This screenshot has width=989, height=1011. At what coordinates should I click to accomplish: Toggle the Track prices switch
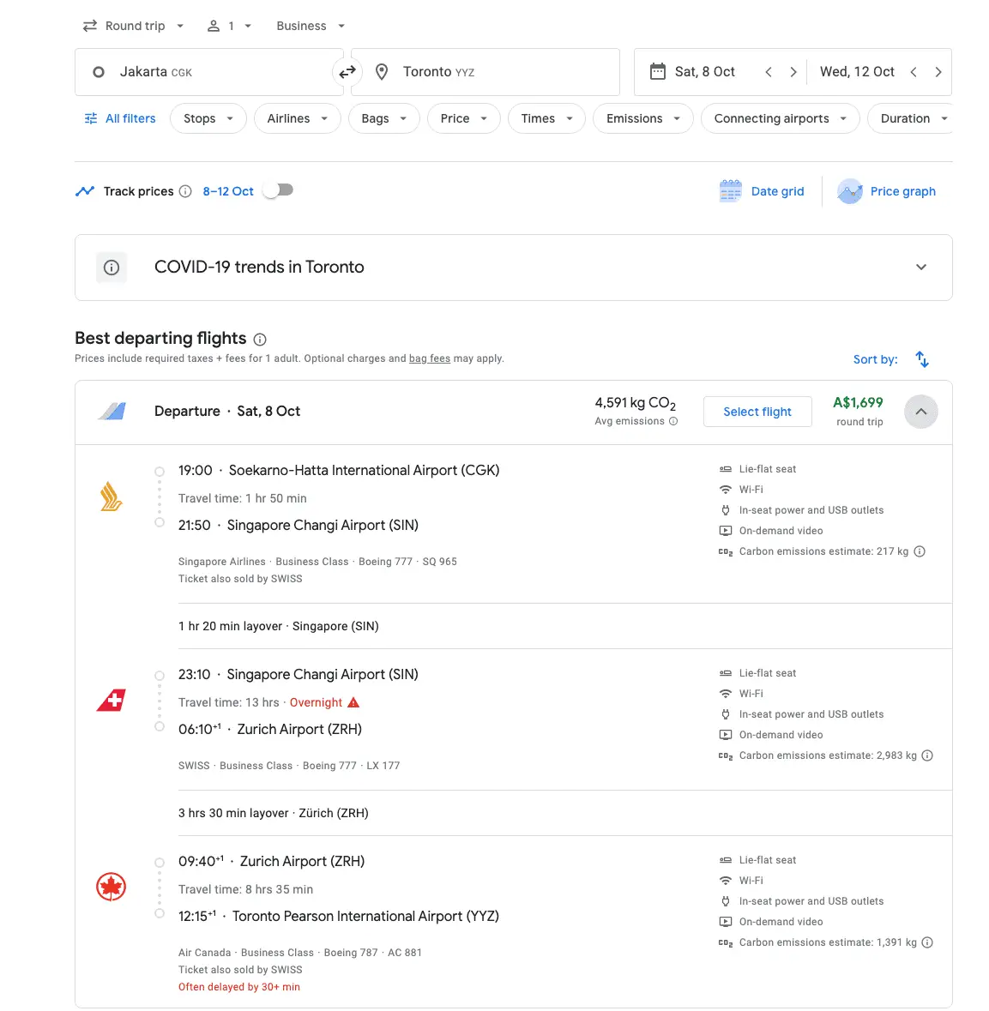pos(279,191)
